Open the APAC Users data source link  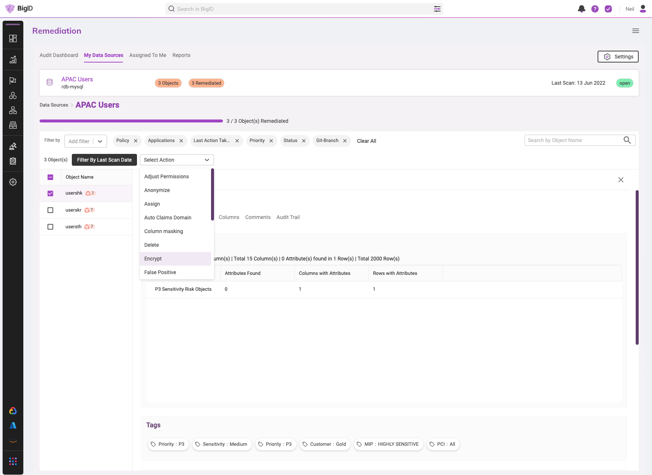pos(77,79)
